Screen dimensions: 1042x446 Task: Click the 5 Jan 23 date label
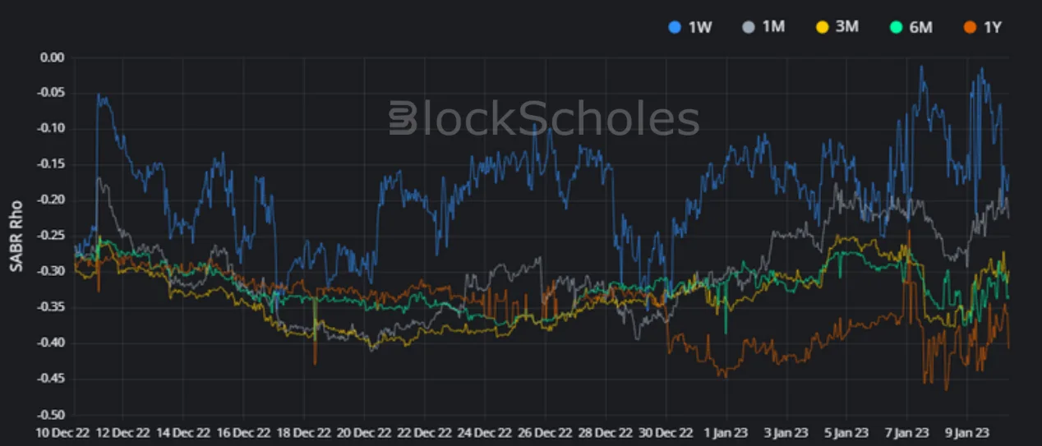coord(846,432)
